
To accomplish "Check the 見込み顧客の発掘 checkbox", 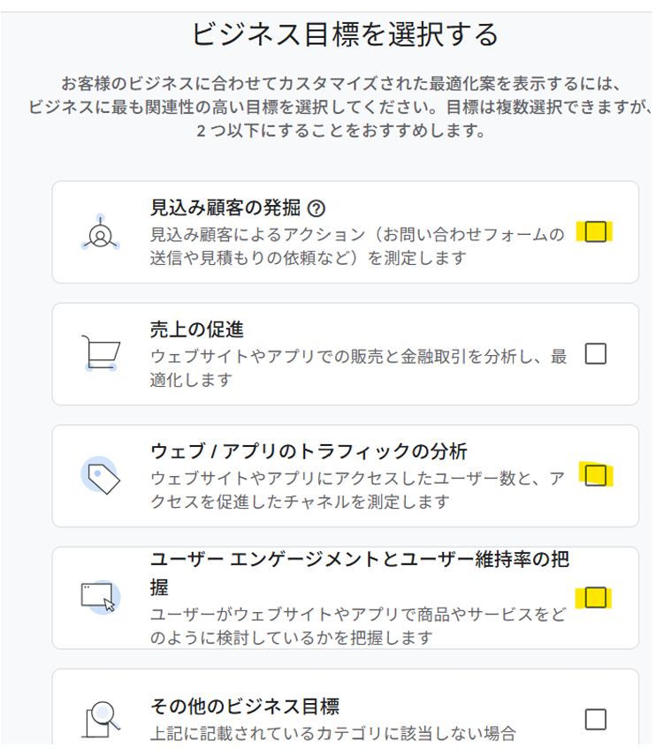I will click(596, 232).
